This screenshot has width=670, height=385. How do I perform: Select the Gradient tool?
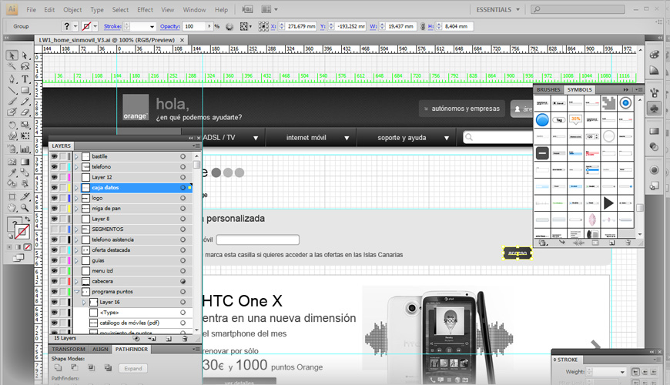[25, 162]
